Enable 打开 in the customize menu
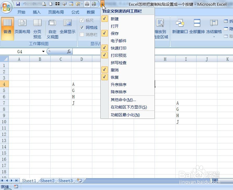 127,26
